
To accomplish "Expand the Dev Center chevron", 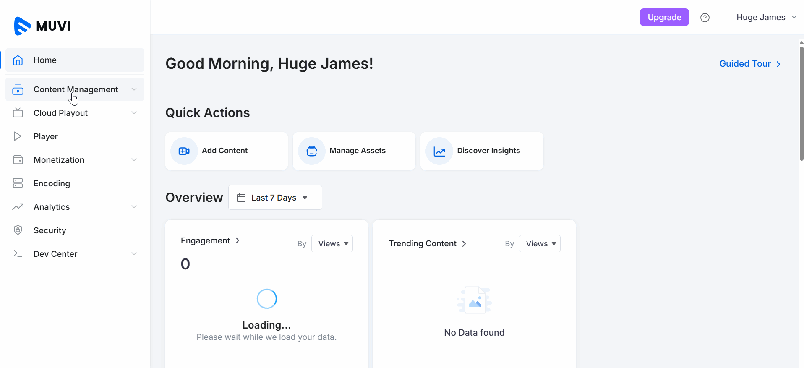I will tap(134, 254).
